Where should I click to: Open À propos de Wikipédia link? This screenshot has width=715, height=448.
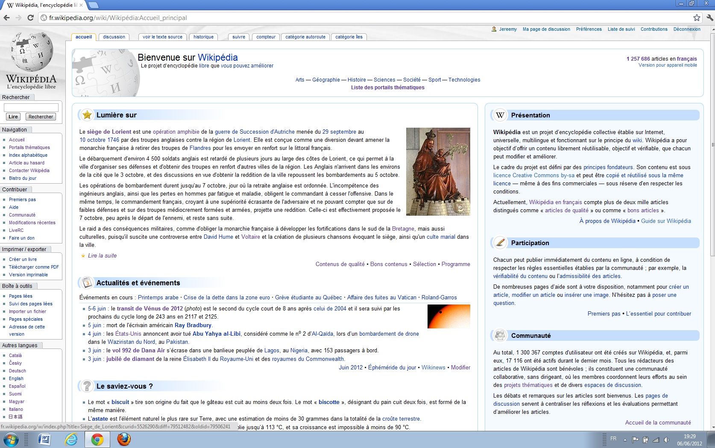(x=607, y=221)
